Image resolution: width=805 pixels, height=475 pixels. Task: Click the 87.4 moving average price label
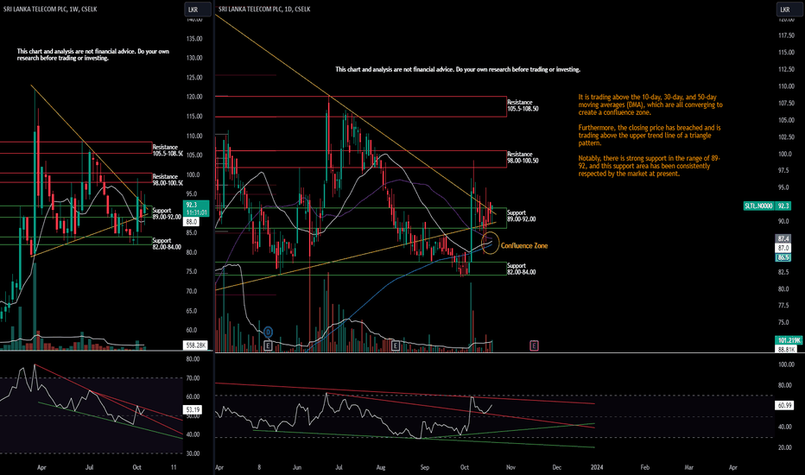(x=783, y=238)
